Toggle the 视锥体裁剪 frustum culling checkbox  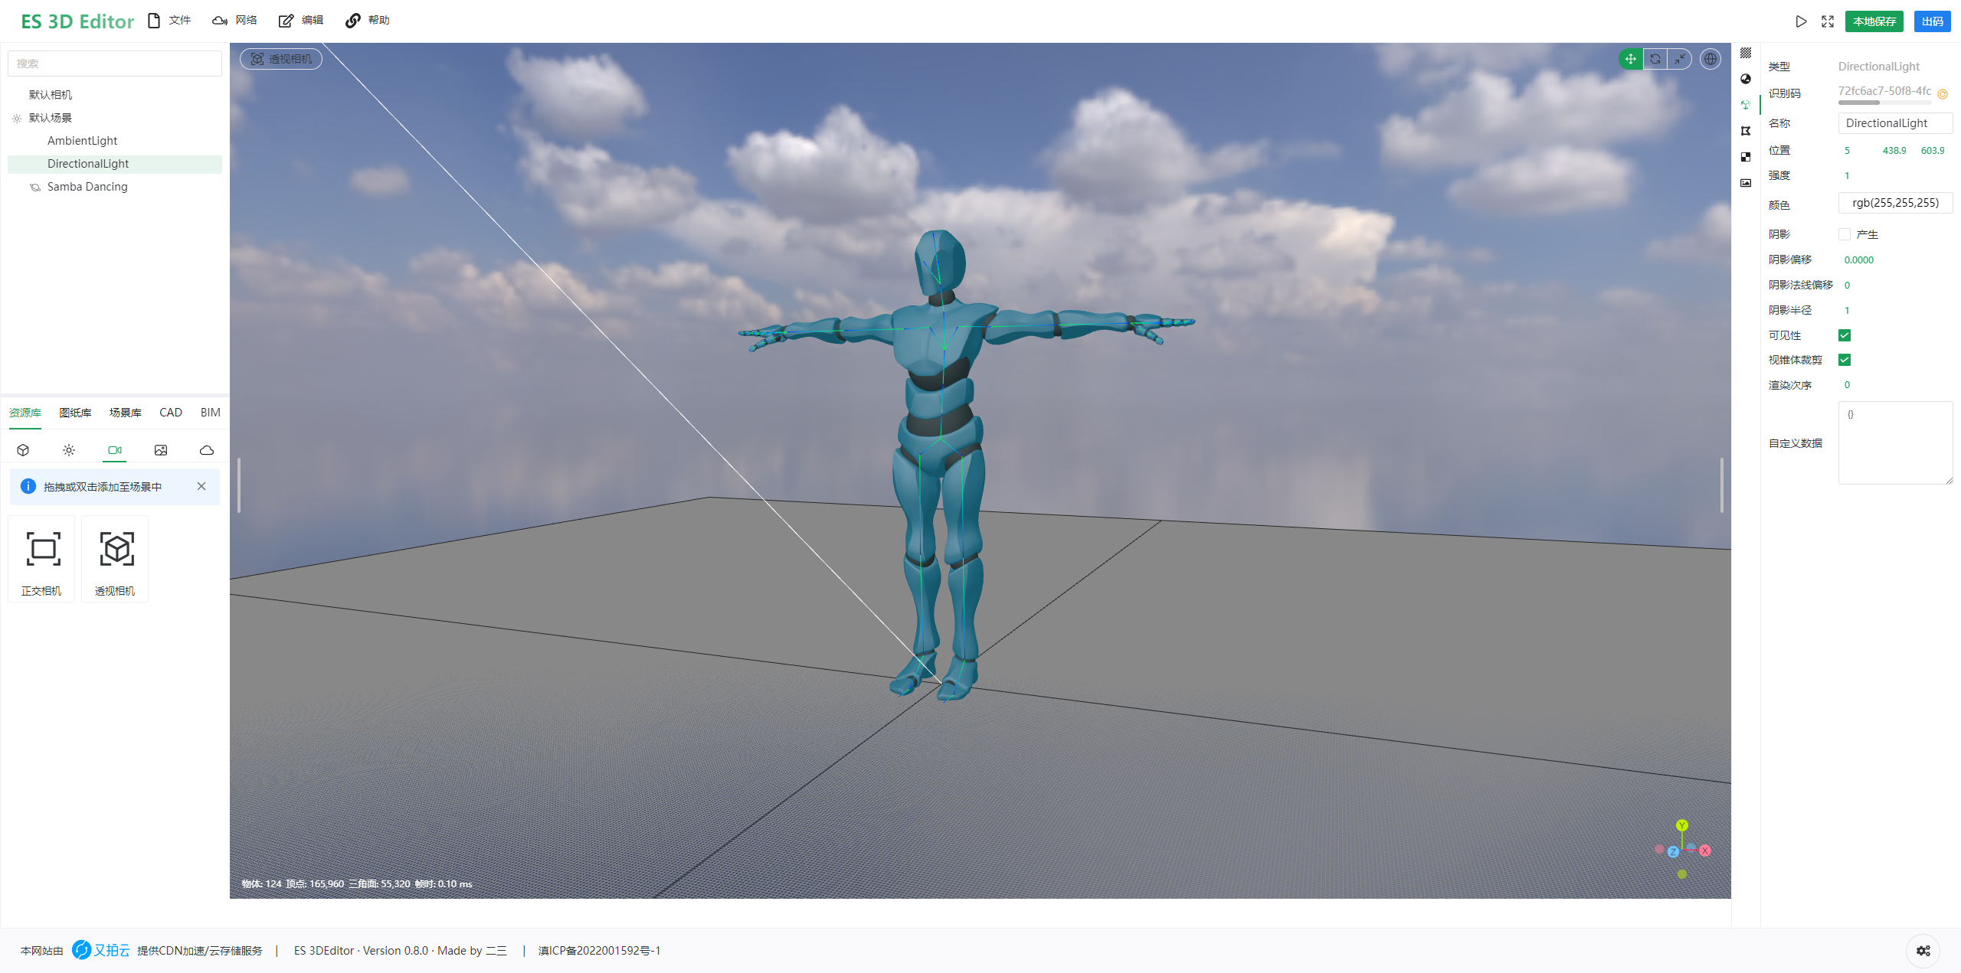(1845, 360)
